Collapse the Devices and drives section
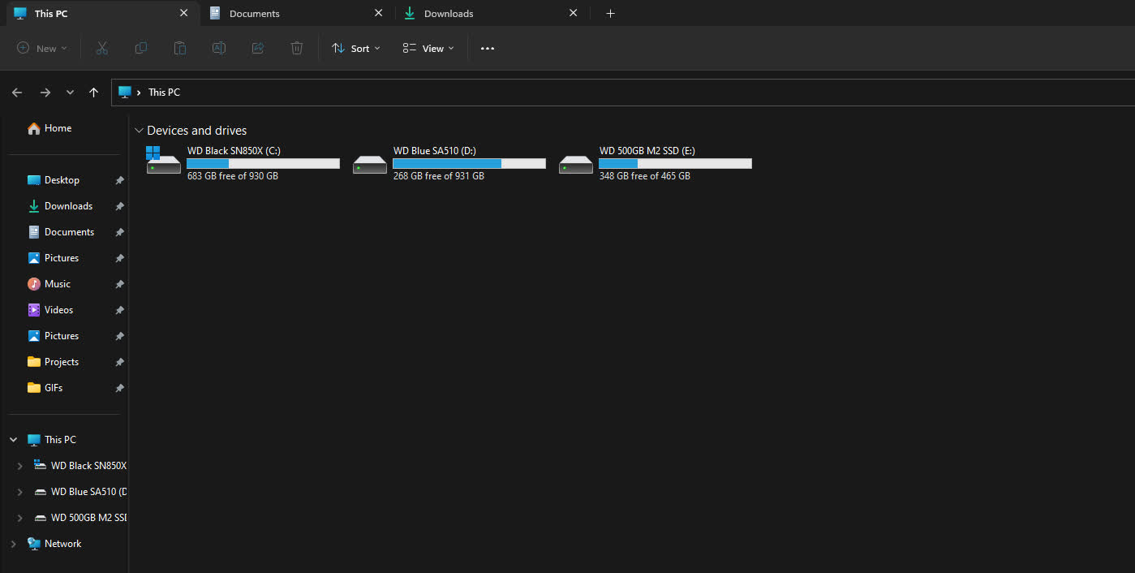 click(139, 131)
